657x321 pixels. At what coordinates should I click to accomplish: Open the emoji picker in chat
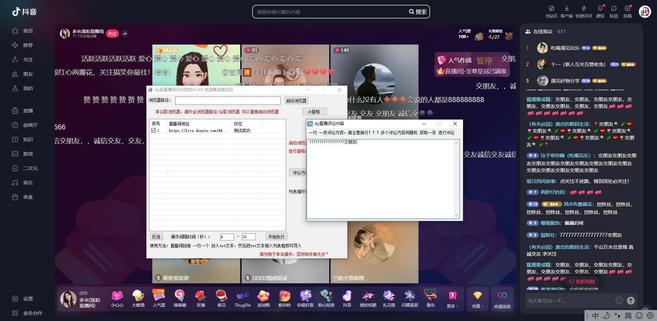point(619,300)
